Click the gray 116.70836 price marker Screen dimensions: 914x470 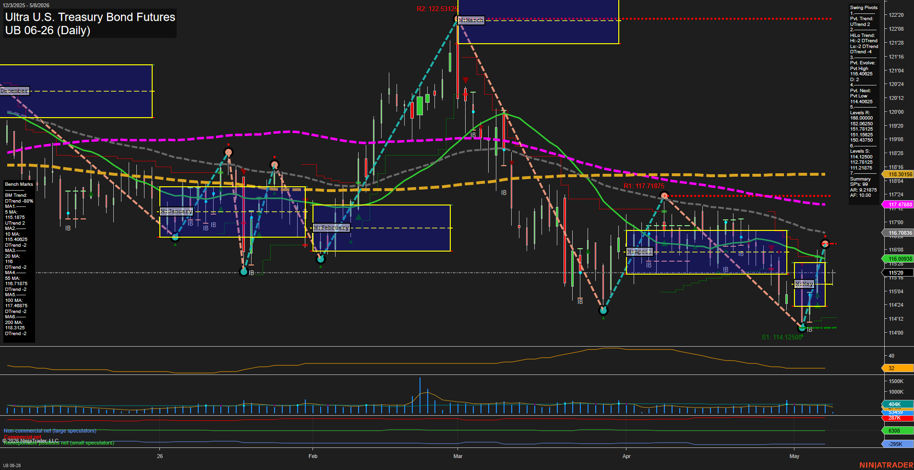coord(898,233)
